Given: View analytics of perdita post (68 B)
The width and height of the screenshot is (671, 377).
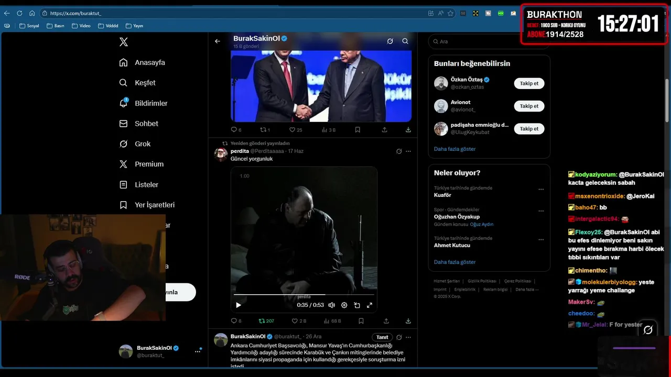Looking at the screenshot, I should [332, 321].
